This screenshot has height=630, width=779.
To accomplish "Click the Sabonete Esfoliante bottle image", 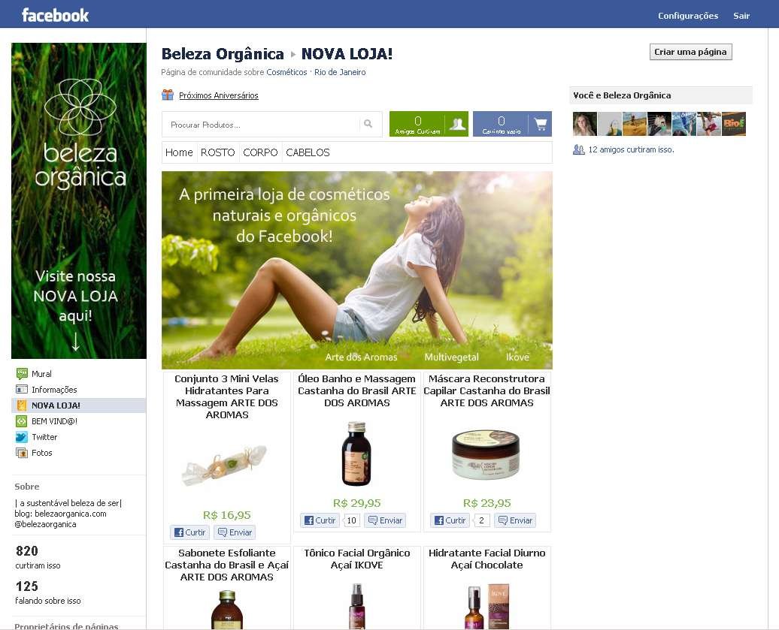I will [x=226, y=610].
